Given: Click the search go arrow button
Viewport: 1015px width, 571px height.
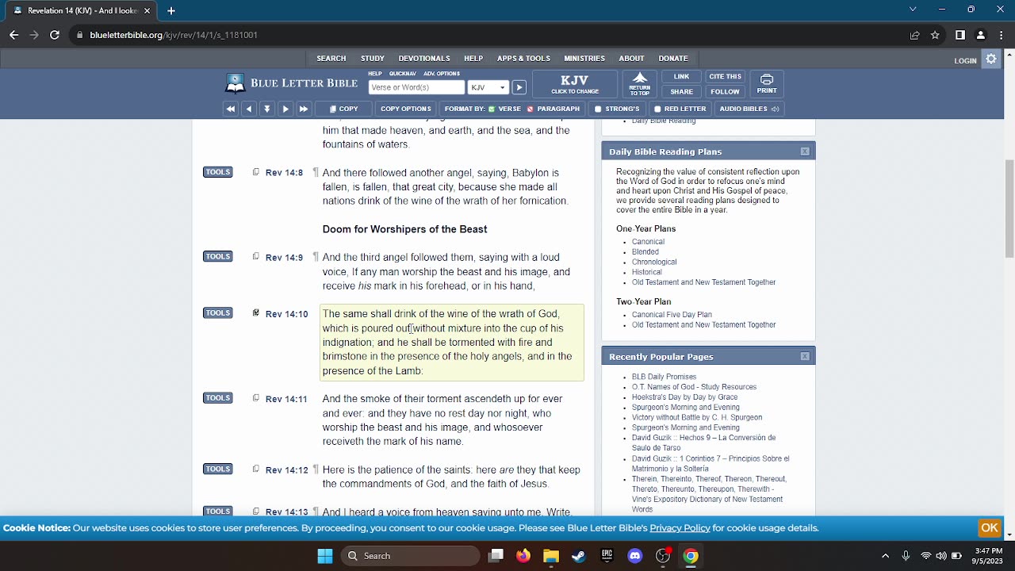Looking at the screenshot, I should (x=519, y=87).
